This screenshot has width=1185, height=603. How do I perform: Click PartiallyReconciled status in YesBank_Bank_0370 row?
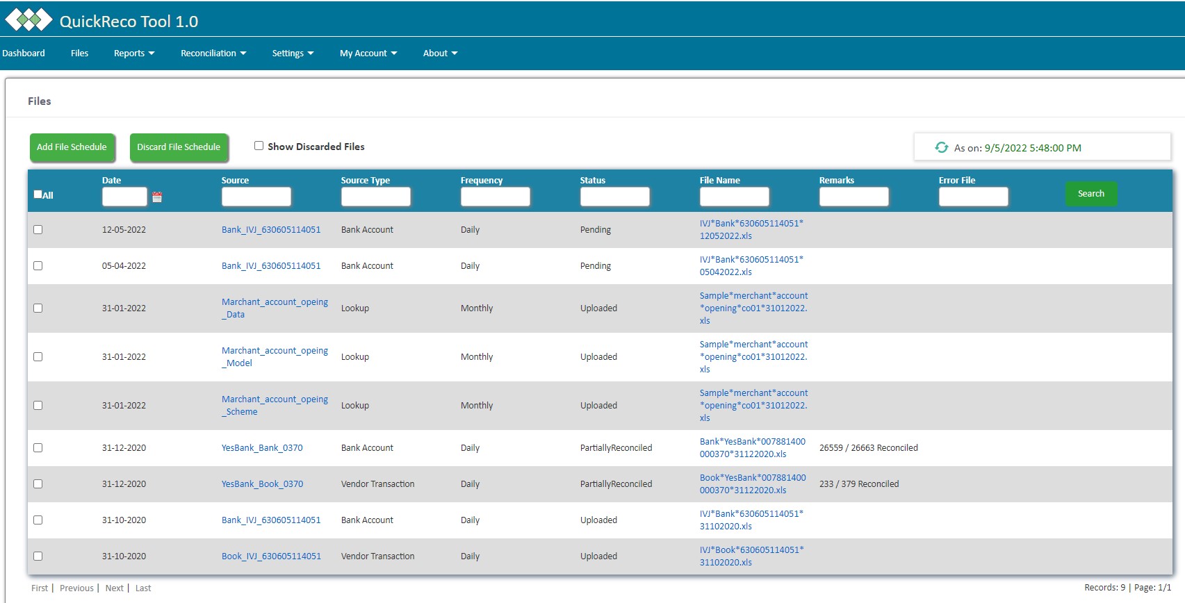[x=616, y=448]
